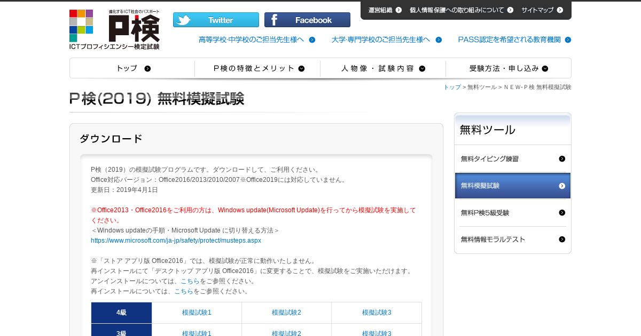
Task: Click the arrow icon next to 運営組織
Action: pos(398,10)
